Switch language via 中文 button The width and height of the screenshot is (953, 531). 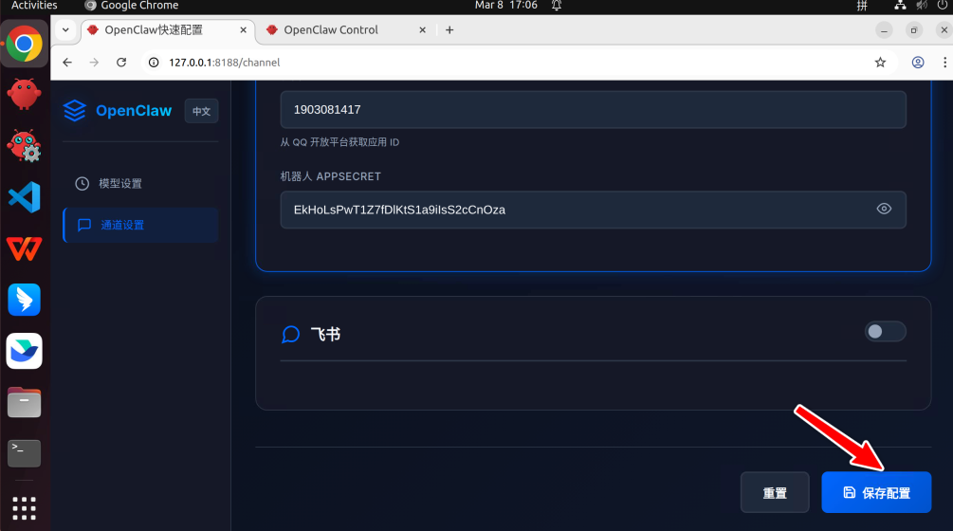point(201,111)
